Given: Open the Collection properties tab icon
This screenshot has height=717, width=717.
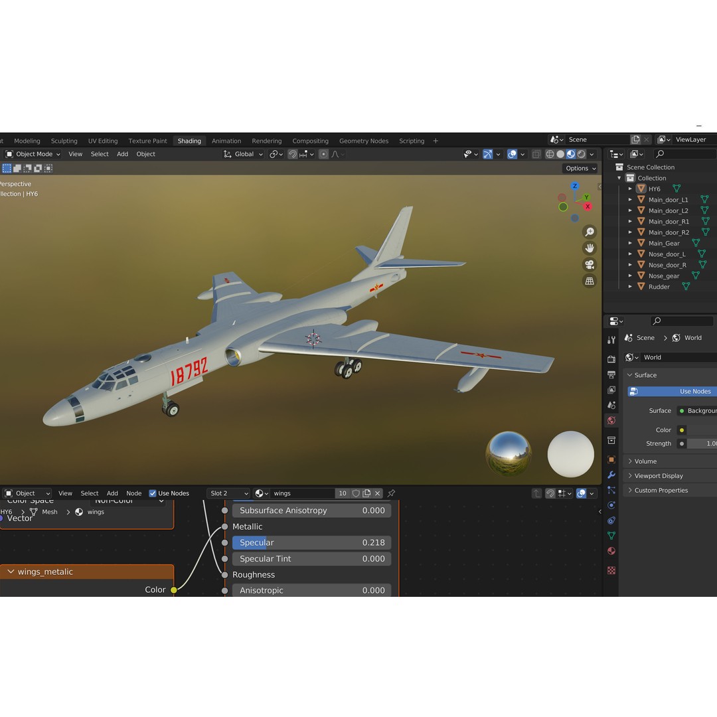Looking at the screenshot, I should [x=611, y=440].
